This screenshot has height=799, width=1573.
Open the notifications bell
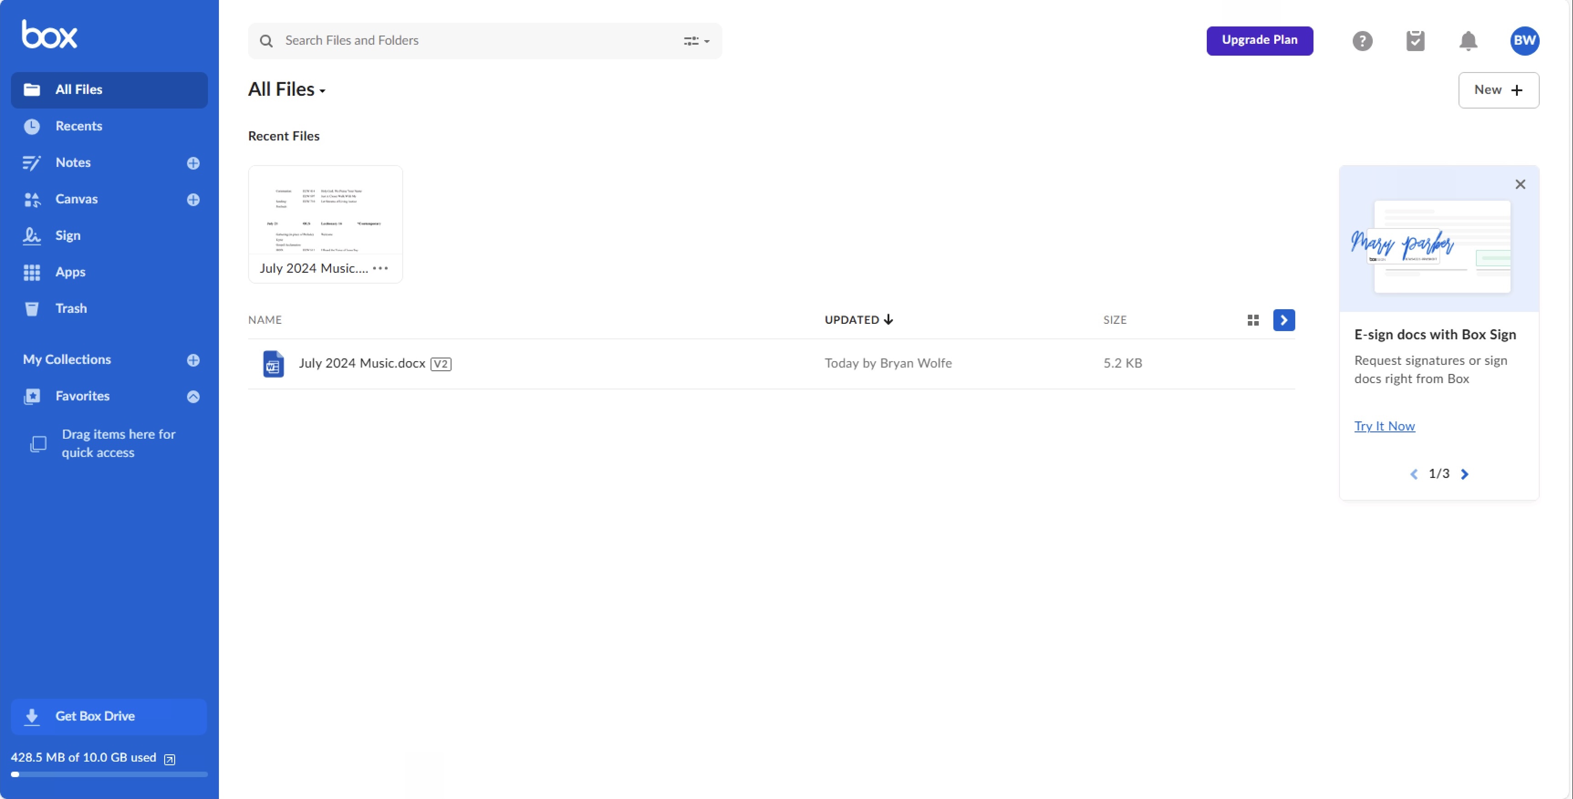click(1468, 41)
